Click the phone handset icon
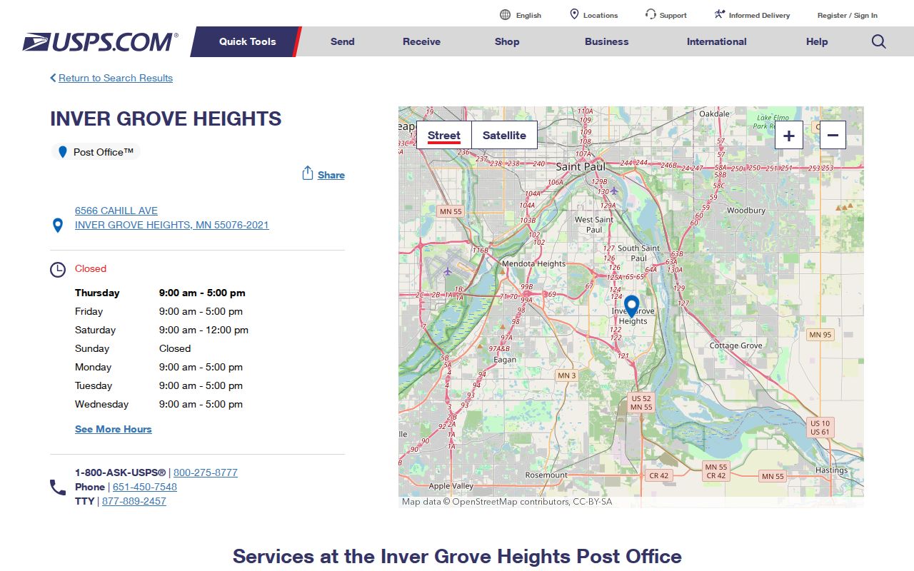Viewport: 914px width, 571px height. point(58,487)
